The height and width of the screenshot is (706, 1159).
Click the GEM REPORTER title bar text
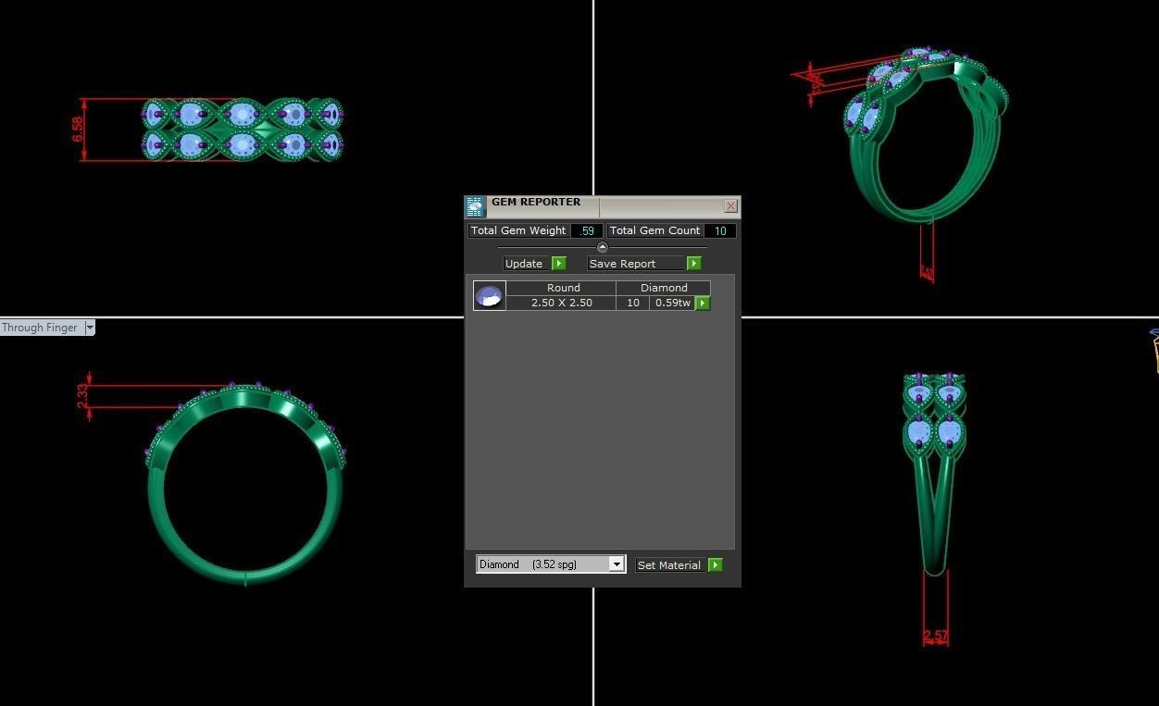coord(536,202)
